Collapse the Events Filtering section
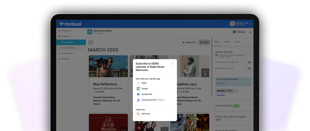310x131 pixels. pyautogui.click(x=250, y=52)
